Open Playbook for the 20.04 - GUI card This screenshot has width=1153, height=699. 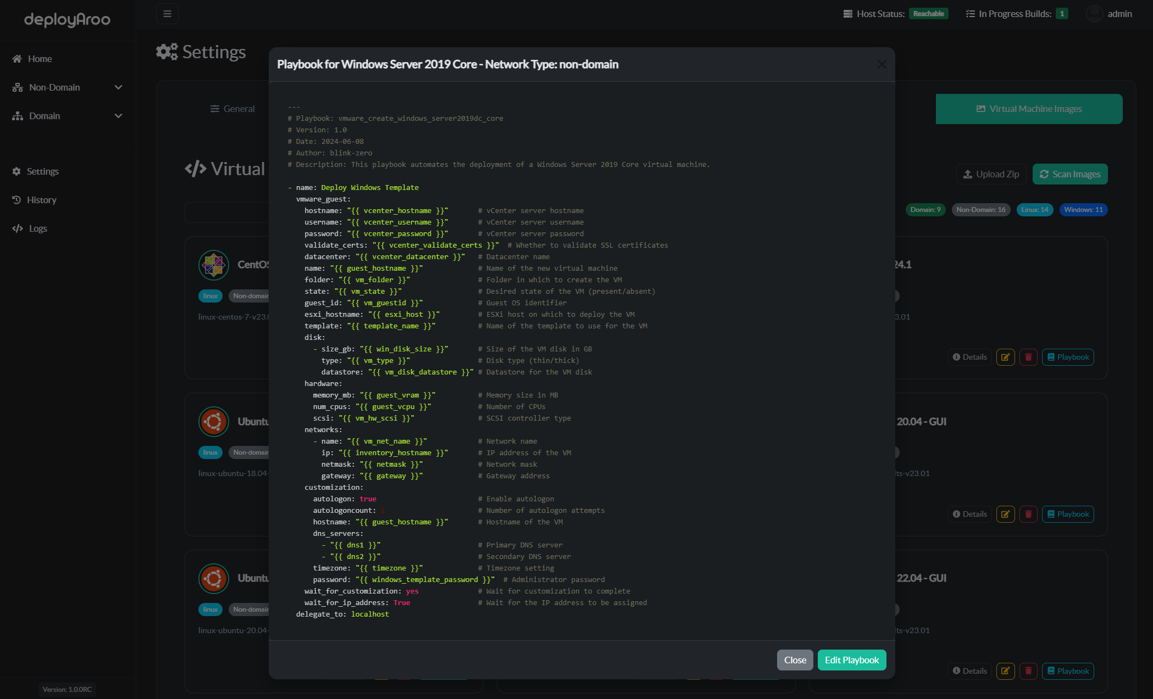(1068, 514)
